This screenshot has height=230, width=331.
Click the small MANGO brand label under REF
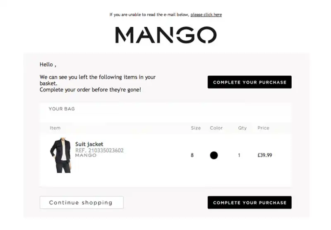(86, 155)
